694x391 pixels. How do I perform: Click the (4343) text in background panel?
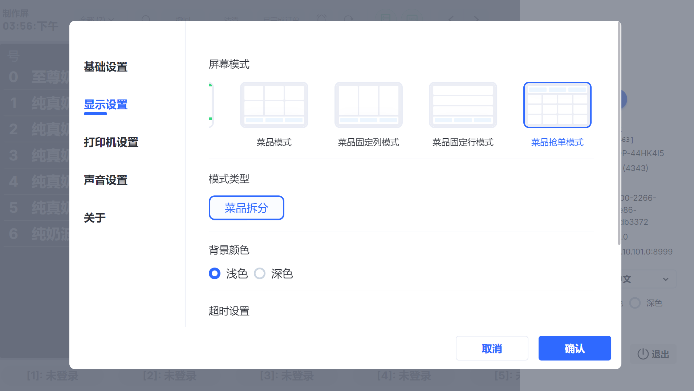[x=635, y=168]
